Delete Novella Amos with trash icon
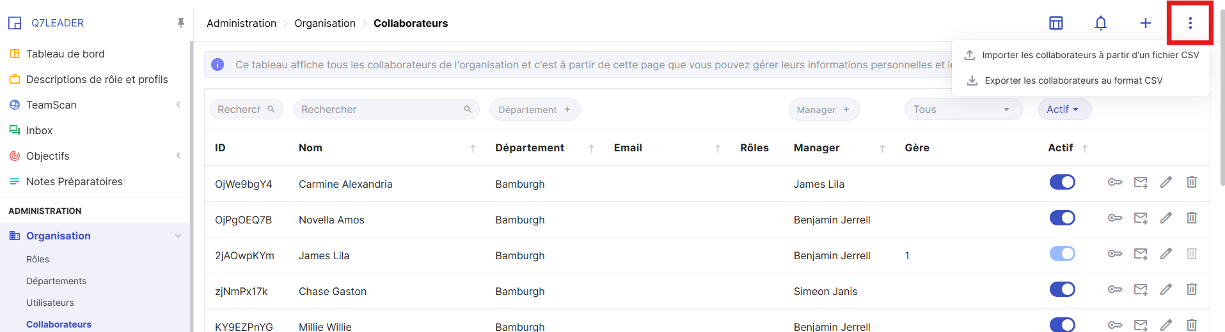 tap(1191, 218)
